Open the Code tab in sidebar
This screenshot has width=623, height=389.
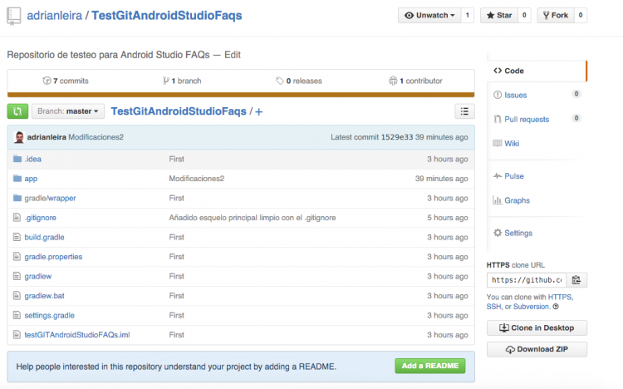click(x=537, y=71)
